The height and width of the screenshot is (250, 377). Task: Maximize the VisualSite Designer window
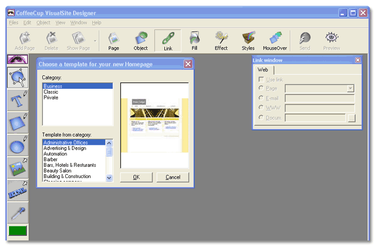(x=353, y=13)
